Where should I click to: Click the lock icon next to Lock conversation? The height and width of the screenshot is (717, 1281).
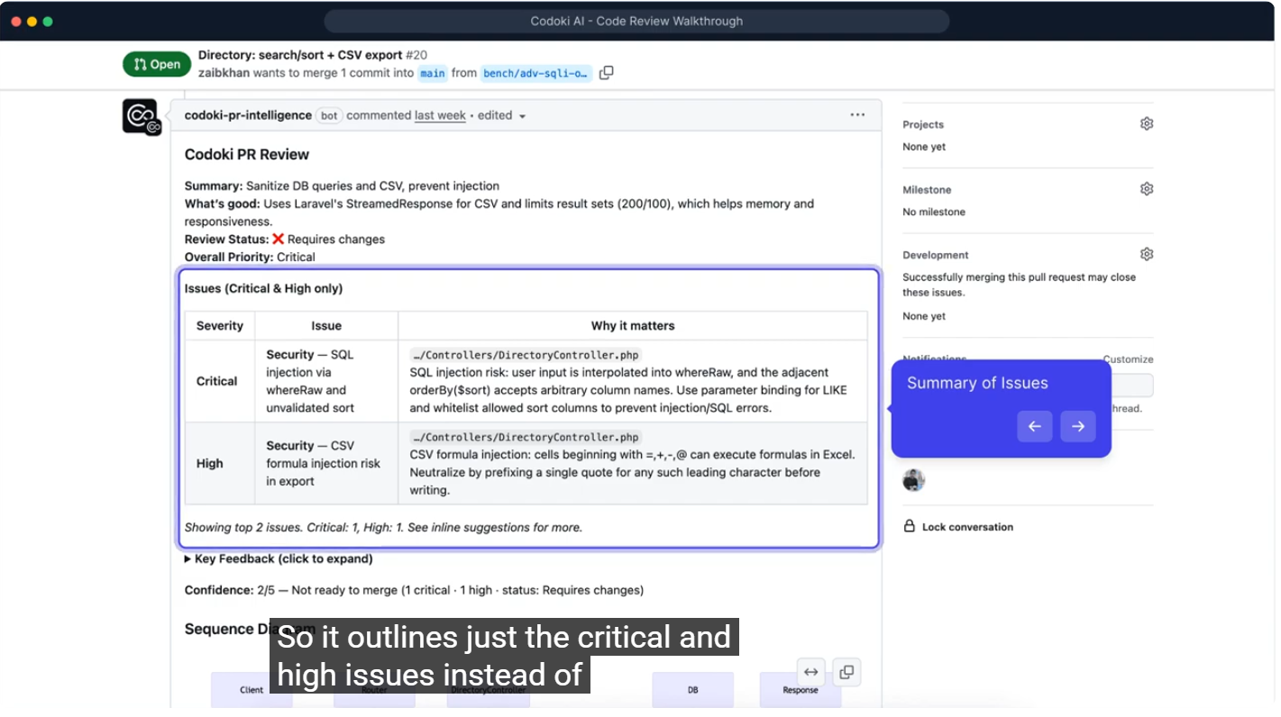tap(910, 527)
